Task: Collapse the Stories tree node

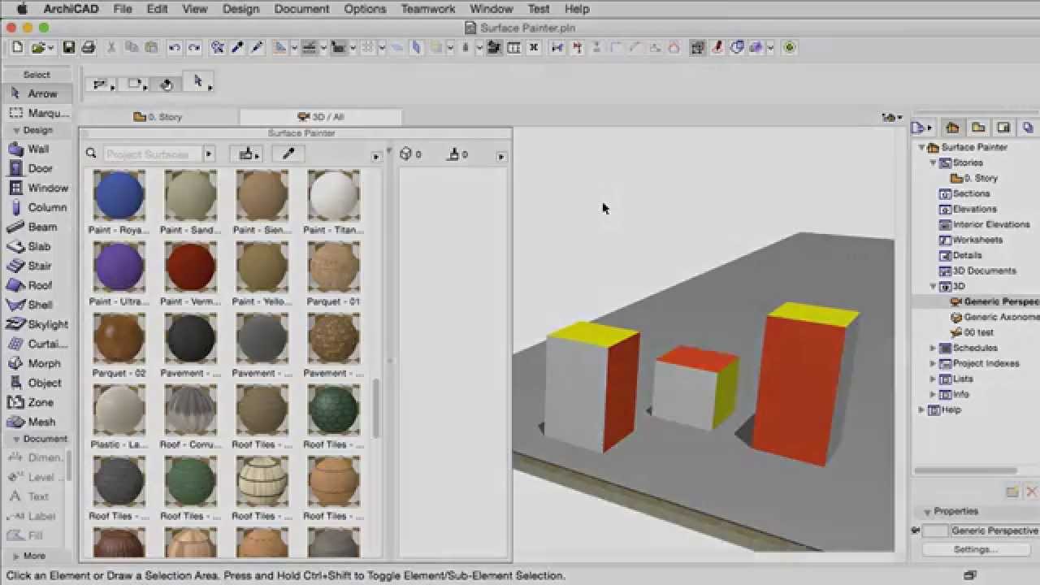Action: [x=933, y=162]
